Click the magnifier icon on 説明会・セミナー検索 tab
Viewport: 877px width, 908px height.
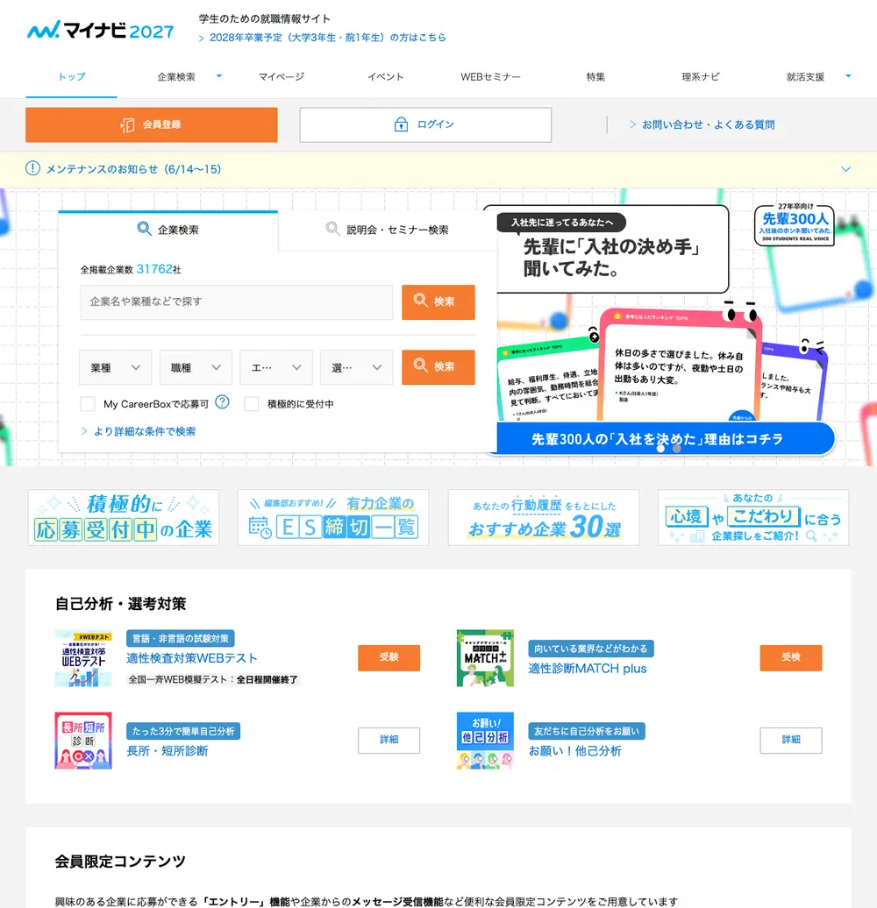pos(332,229)
